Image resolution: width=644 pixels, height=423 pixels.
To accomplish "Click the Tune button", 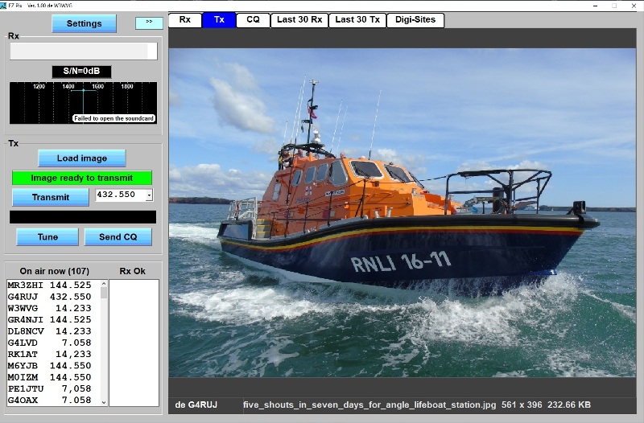I will coord(47,236).
